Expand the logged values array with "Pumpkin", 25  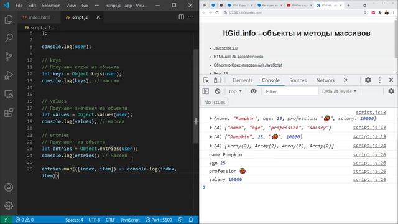point(211,137)
